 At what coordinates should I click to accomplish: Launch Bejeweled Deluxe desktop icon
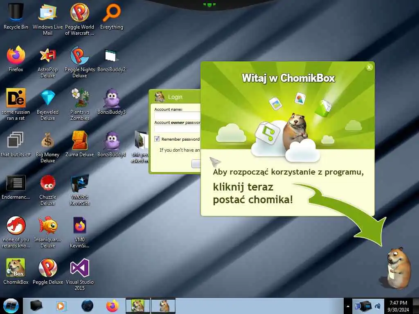(47, 104)
